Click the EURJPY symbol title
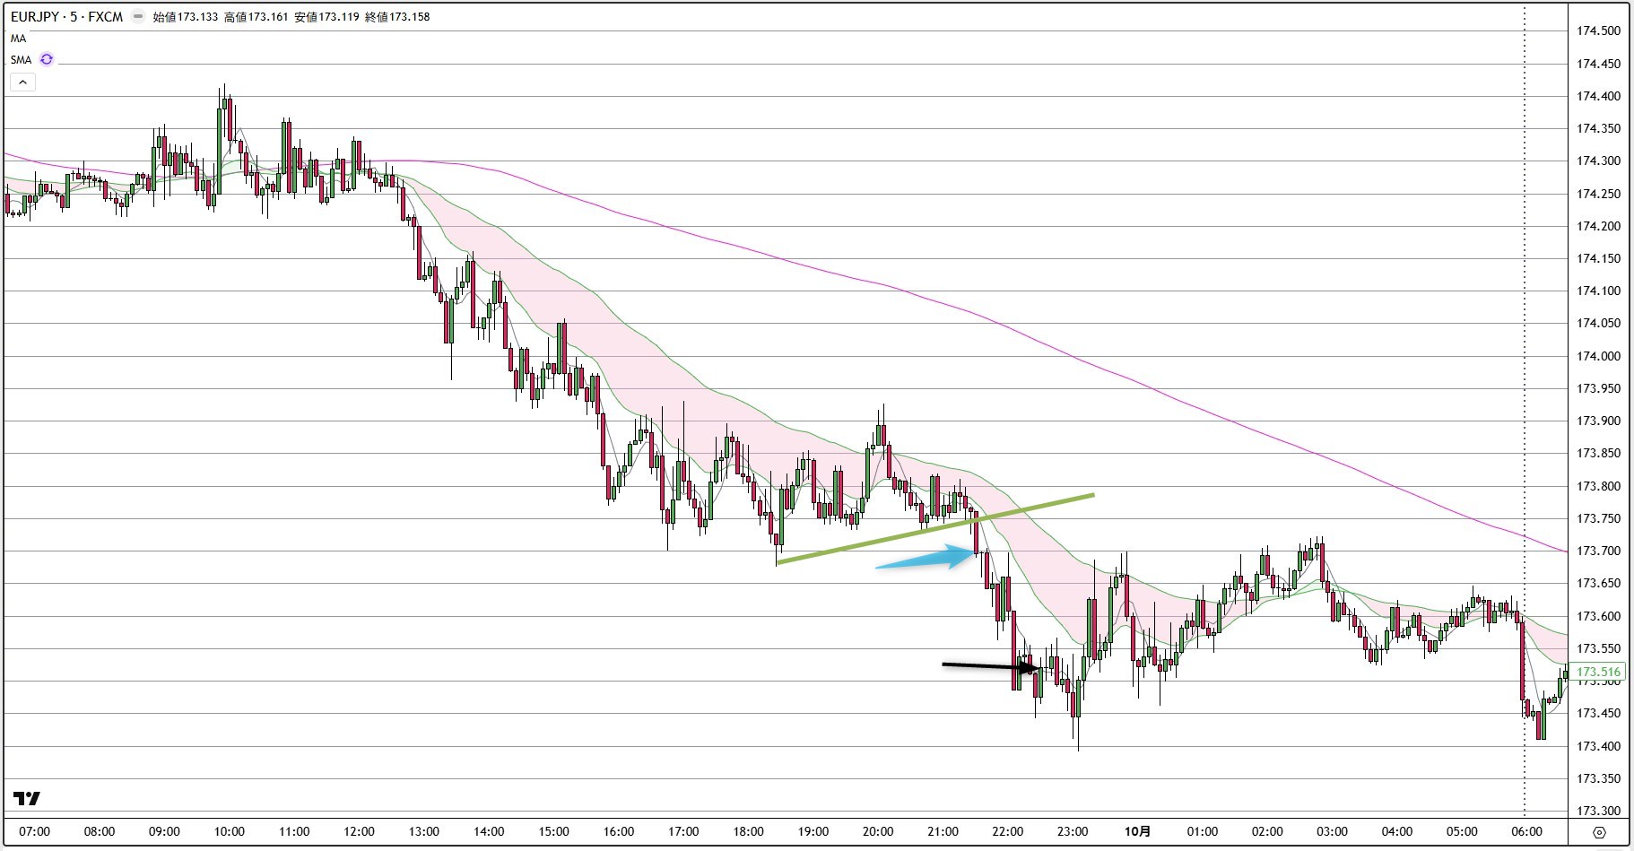This screenshot has height=851, width=1634. 66,16
